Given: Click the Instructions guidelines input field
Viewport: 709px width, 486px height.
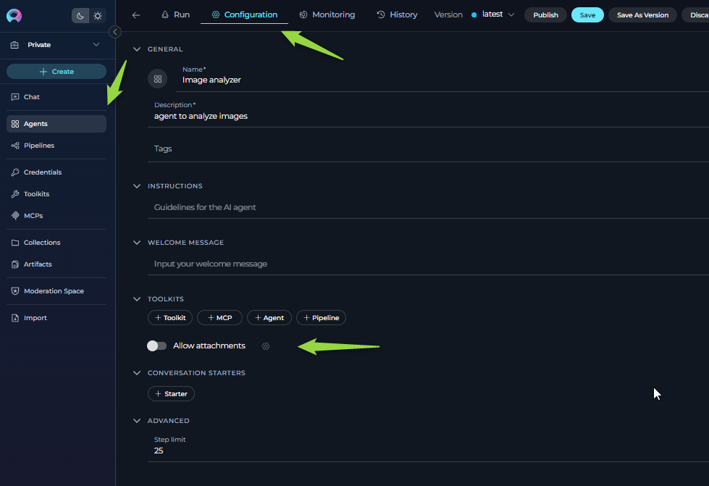Looking at the screenshot, I should [x=427, y=207].
